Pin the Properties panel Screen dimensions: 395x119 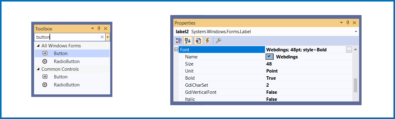[x=348, y=23]
